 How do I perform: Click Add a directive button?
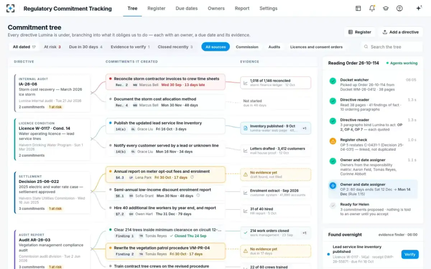click(x=400, y=32)
